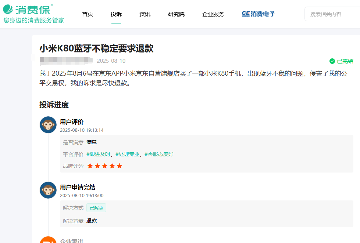
Task: Click the 满意 satisfaction value
Action: 92,142
